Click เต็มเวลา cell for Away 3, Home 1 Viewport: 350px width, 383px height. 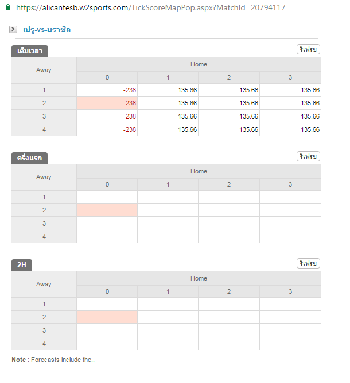pyautogui.click(x=168, y=116)
